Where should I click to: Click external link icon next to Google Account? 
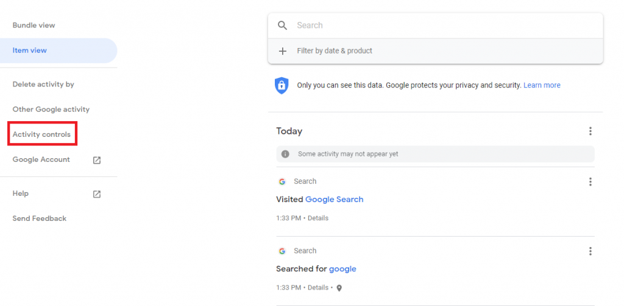point(97,160)
